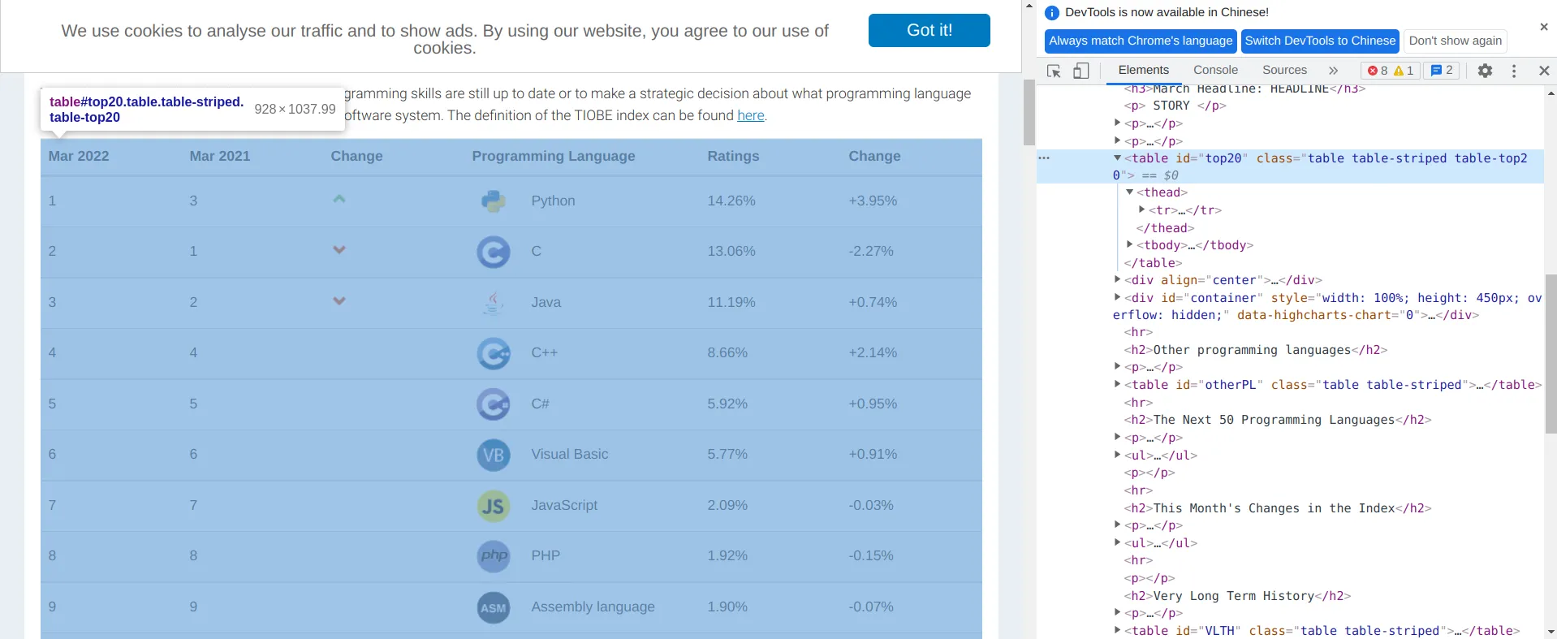1557x639 pixels.
Task: Click the blue messages count badge
Action: (x=1442, y=71)
